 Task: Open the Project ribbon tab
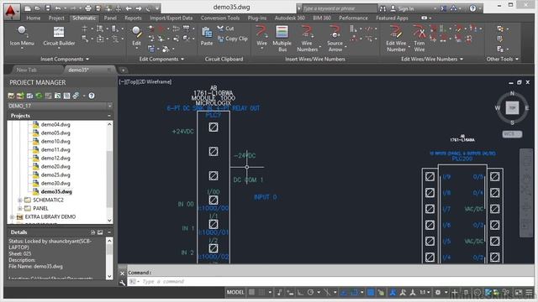56,18
